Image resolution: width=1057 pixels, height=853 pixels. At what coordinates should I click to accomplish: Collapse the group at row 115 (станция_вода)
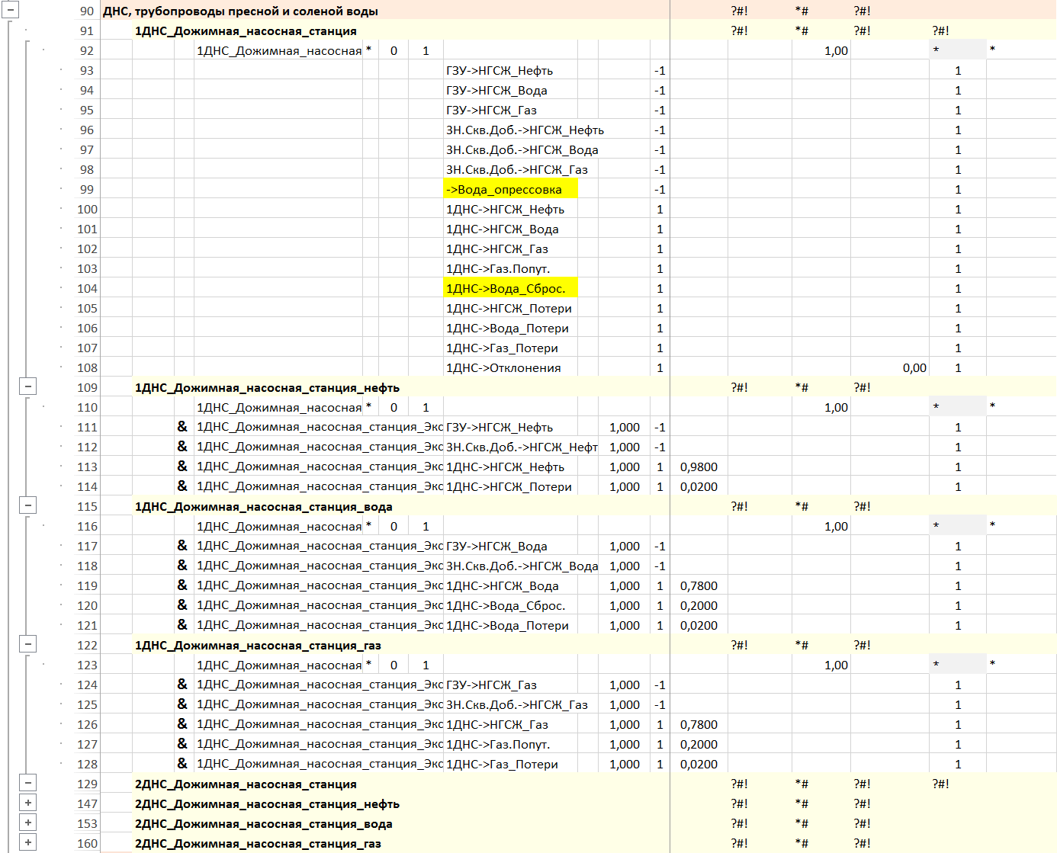pyautogui.click(x=28, y=505)
